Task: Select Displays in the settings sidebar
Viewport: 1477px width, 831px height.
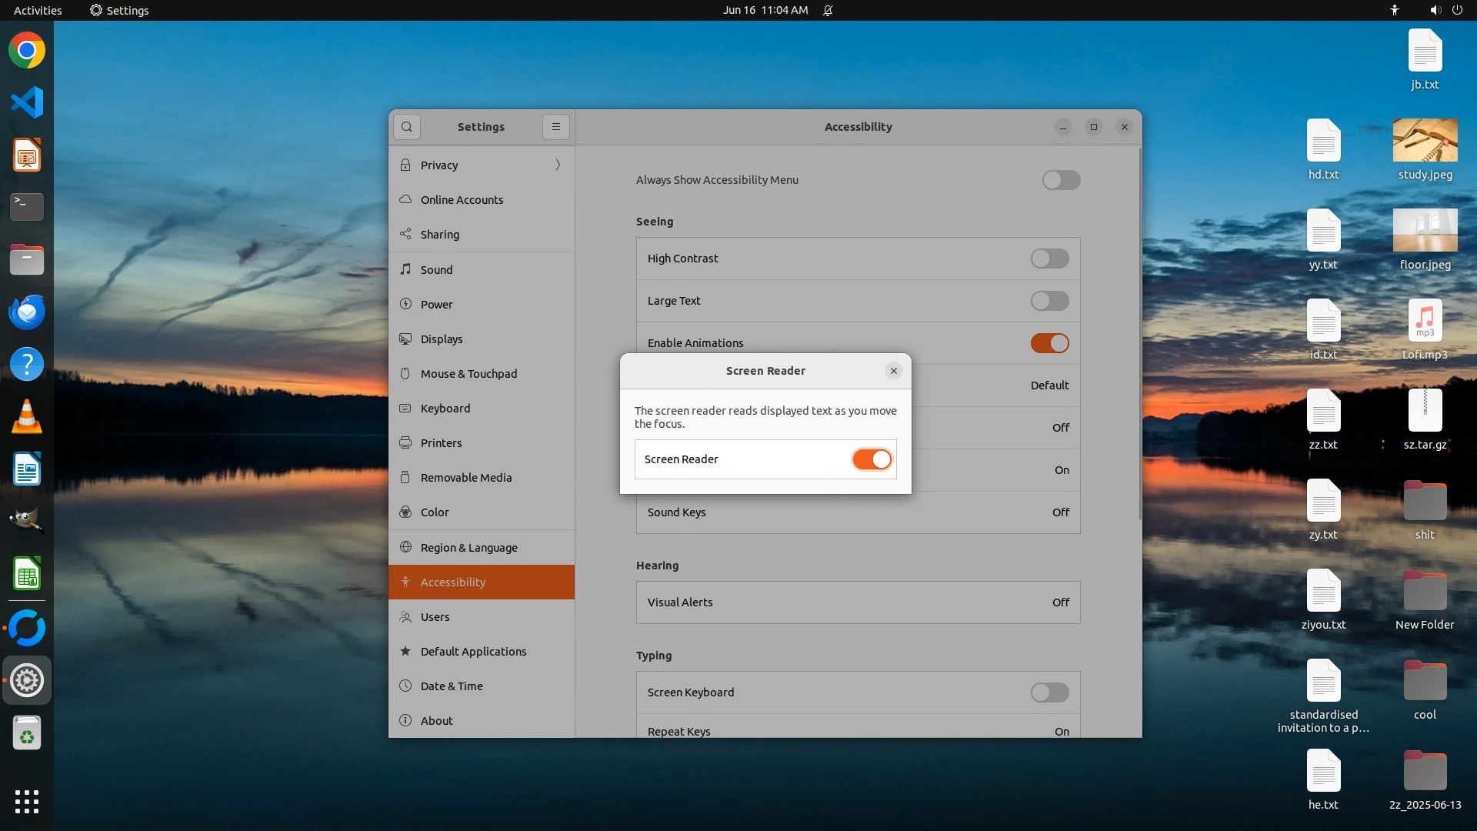Action: pos(442,339)
